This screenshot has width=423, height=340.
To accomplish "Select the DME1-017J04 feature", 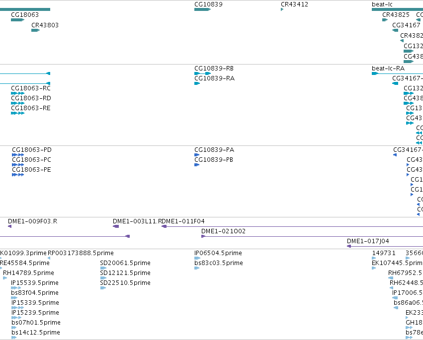I will coord(368,241).
